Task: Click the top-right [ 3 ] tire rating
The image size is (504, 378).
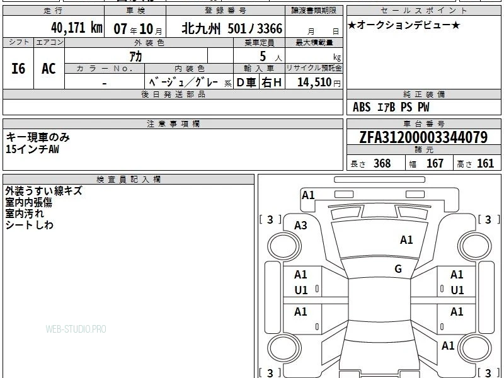Action: click(489, 220)
